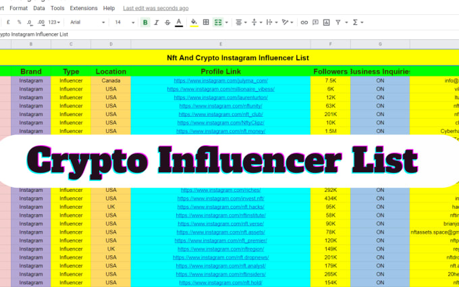Decrease decimal places button
This screenshot has width=459, height=287.
(30, 22)
